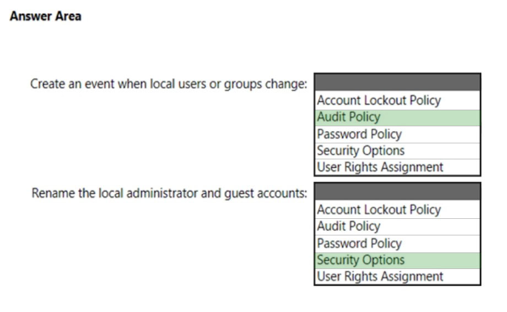Choose User Rights Assignment in second list
The width and height of the screenshot is (507, 312).
click(397, 276)
